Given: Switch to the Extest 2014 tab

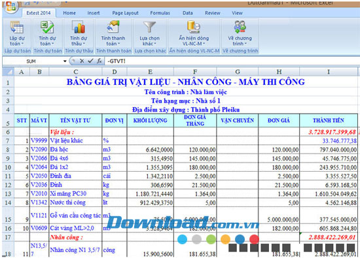Looking at the screenshot, I should click(x=39, y=13).
